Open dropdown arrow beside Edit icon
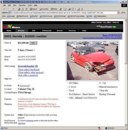 click(76, 9)
